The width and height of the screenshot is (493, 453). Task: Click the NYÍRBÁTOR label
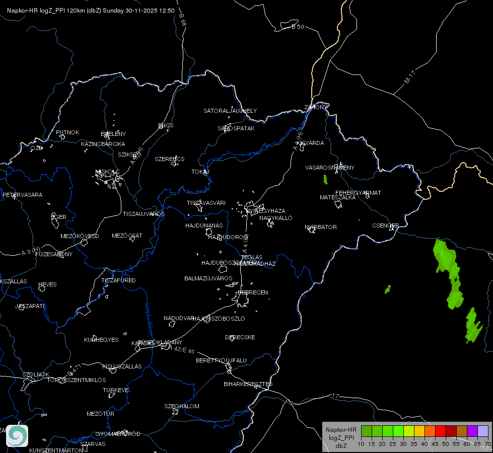(x=321, y=227)
